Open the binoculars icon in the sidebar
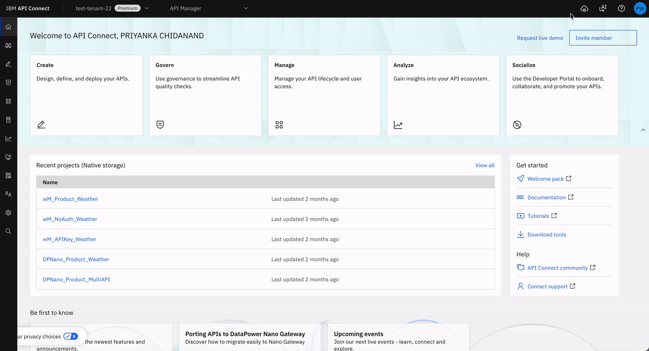The image size is (649, 351). pos(8,45)
